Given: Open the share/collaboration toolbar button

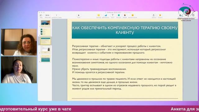Looking at the screenshot, I should pos(154,15).
